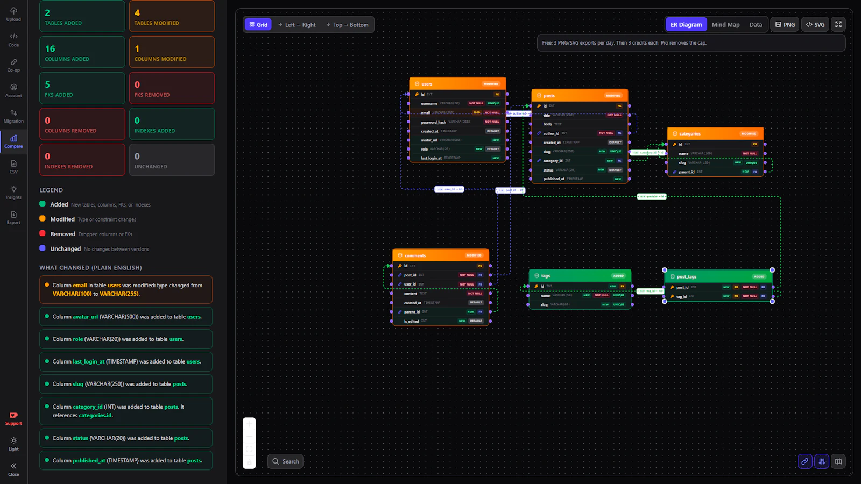Viewport: 861px width, 484px height.
Task: Select the Left to Right layout
Action: [297, 24]
